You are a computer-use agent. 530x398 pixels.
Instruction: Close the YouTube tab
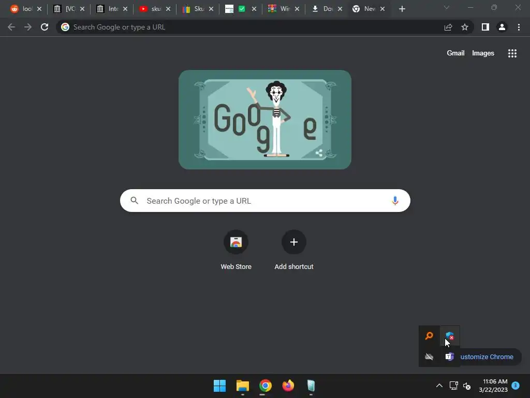168,9
